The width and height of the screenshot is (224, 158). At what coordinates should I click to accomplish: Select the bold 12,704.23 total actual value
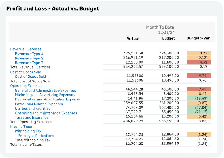[x=134, y=144]
